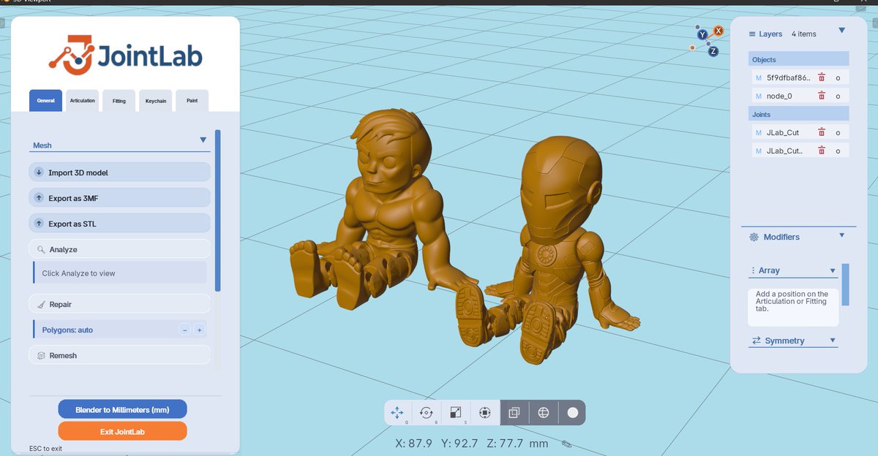The image size is (878, 456).
Task: Toggle visibility of 5f9dfbaf86.. layer
Action: click(838, 78)
